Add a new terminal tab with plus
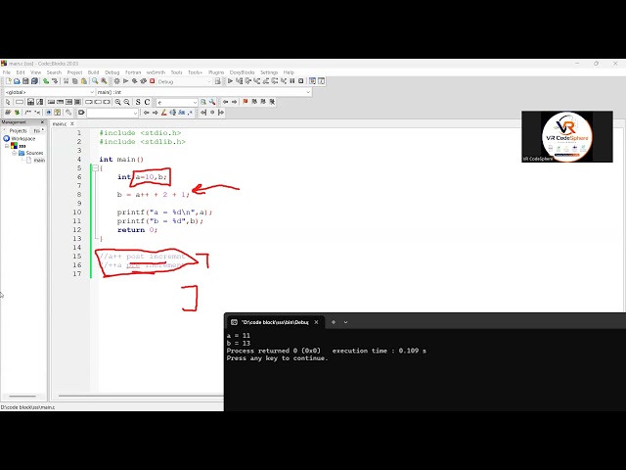This screenshot has width=626, height=470. (334, 322)
